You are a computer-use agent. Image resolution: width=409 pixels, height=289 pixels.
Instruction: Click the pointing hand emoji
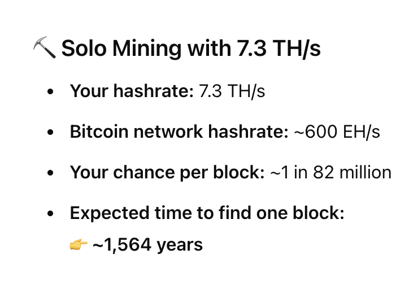tap(79, 245)
